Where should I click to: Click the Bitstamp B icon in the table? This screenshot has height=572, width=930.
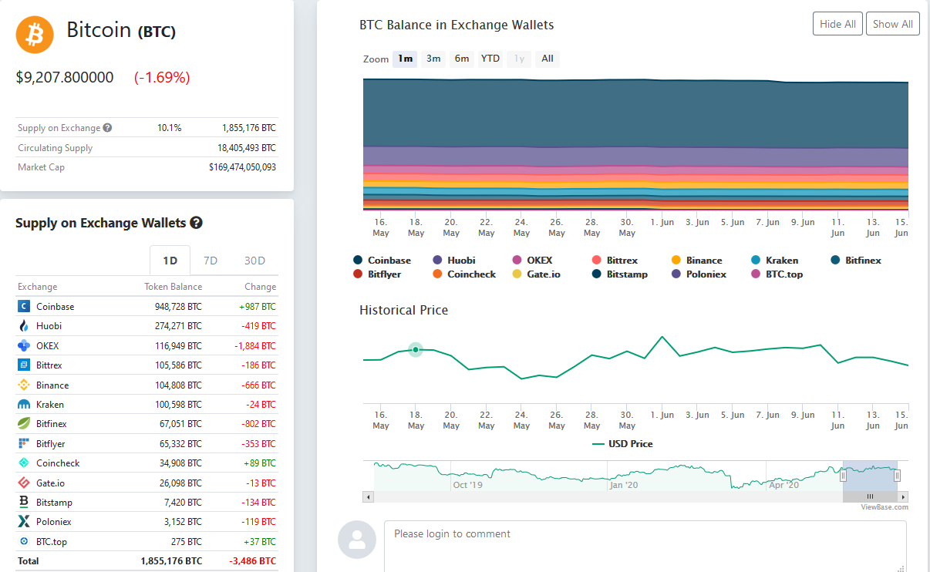[x=23, y=502]
